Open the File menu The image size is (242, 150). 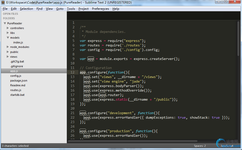(x=5, y=9)
